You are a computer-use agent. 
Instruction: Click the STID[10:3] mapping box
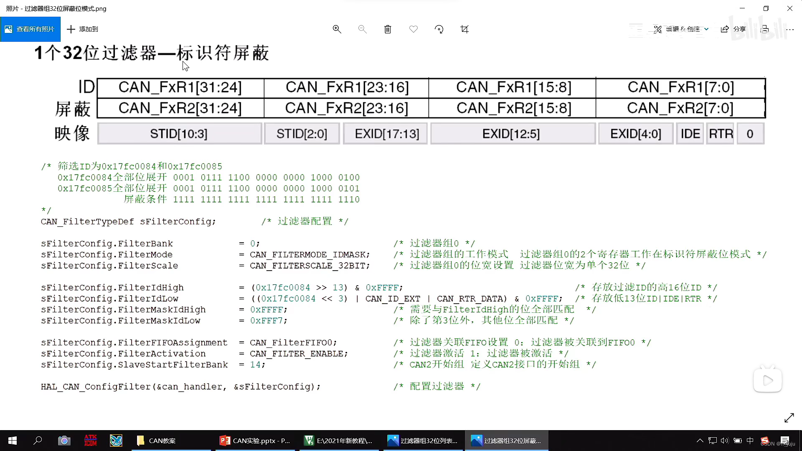click(179, 134)
